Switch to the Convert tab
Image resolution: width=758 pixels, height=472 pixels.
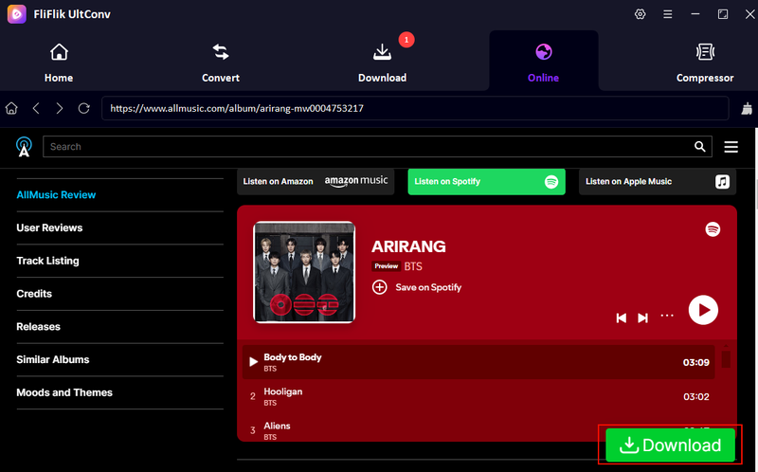[221, 63]
